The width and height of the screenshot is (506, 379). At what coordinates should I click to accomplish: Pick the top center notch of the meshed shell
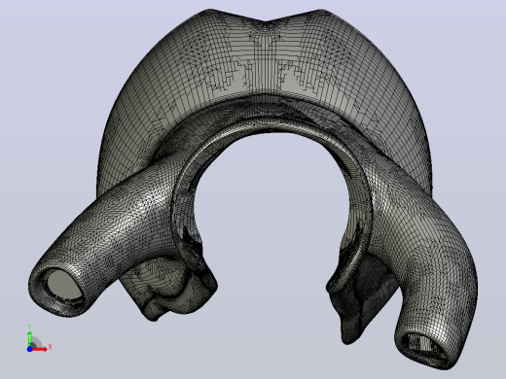click(x=266, y=22)
